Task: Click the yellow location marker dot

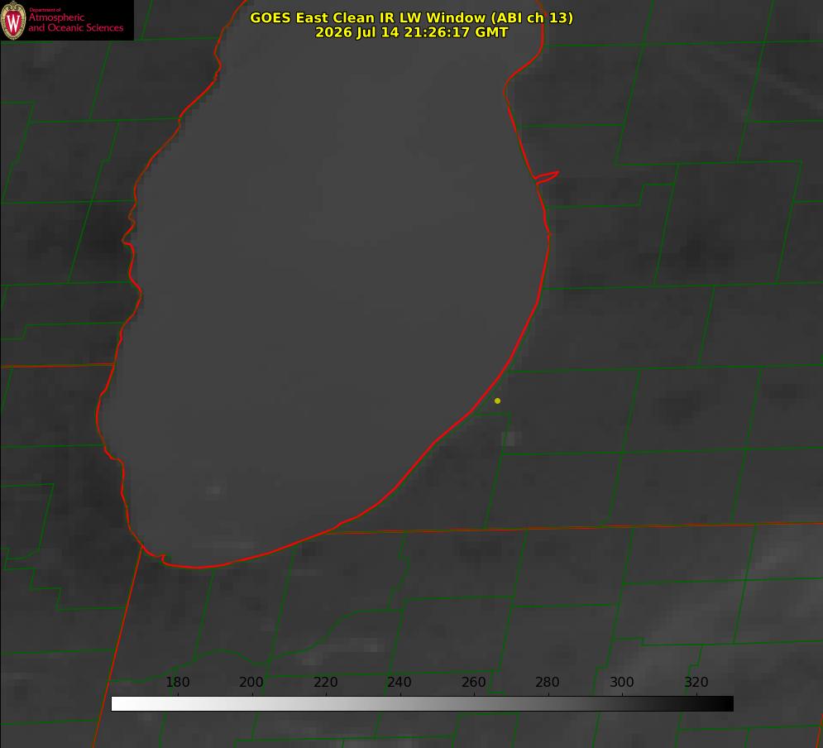Action: tap(498, 400)
